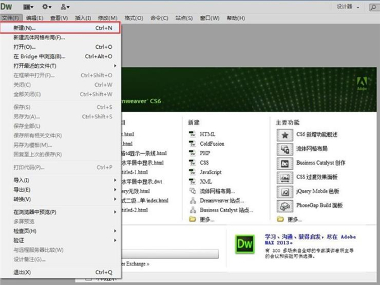Image resolution: width=380 pixels, height=285 pixels.
Task: Select 退出(X) from the File menu
Action: (x=61, y=272)
